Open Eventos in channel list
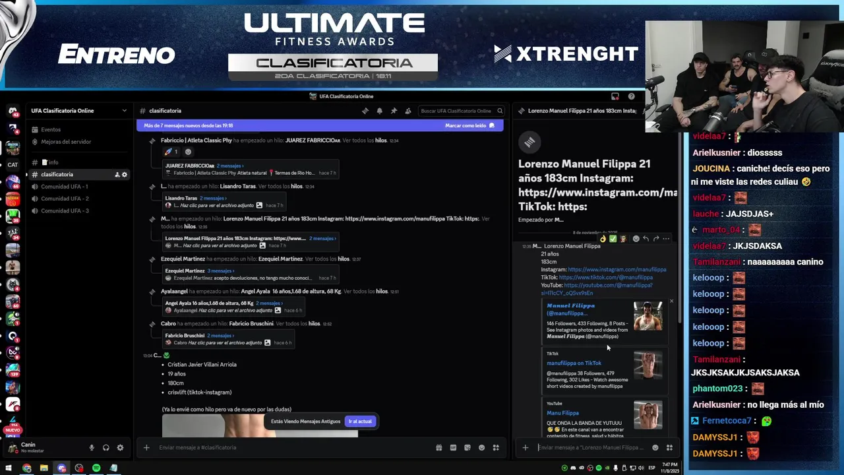The height and width of the screenshot is (475, 844). coord(79,129)
